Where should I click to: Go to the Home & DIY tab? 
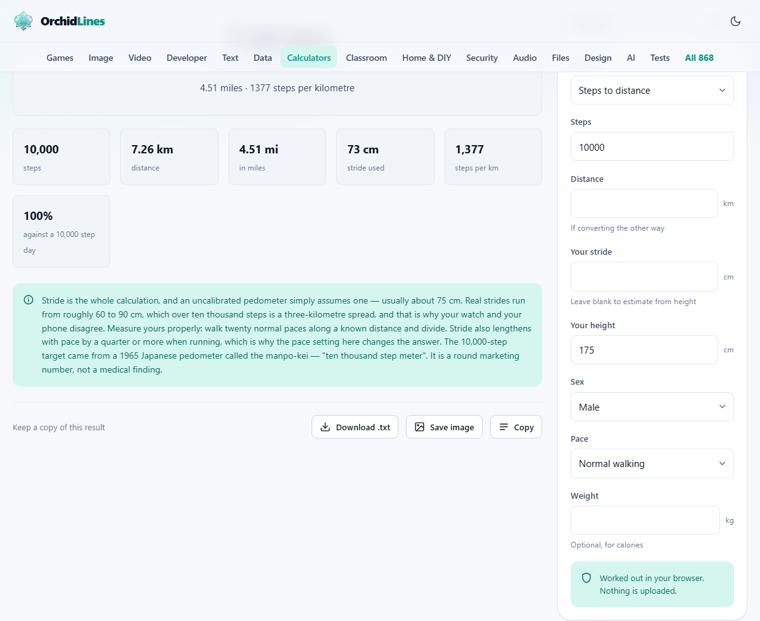click(427, 58)
